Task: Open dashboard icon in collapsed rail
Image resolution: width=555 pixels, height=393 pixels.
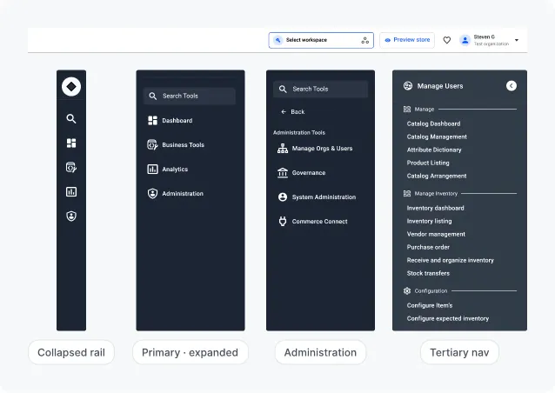Action: pos(71,143)
